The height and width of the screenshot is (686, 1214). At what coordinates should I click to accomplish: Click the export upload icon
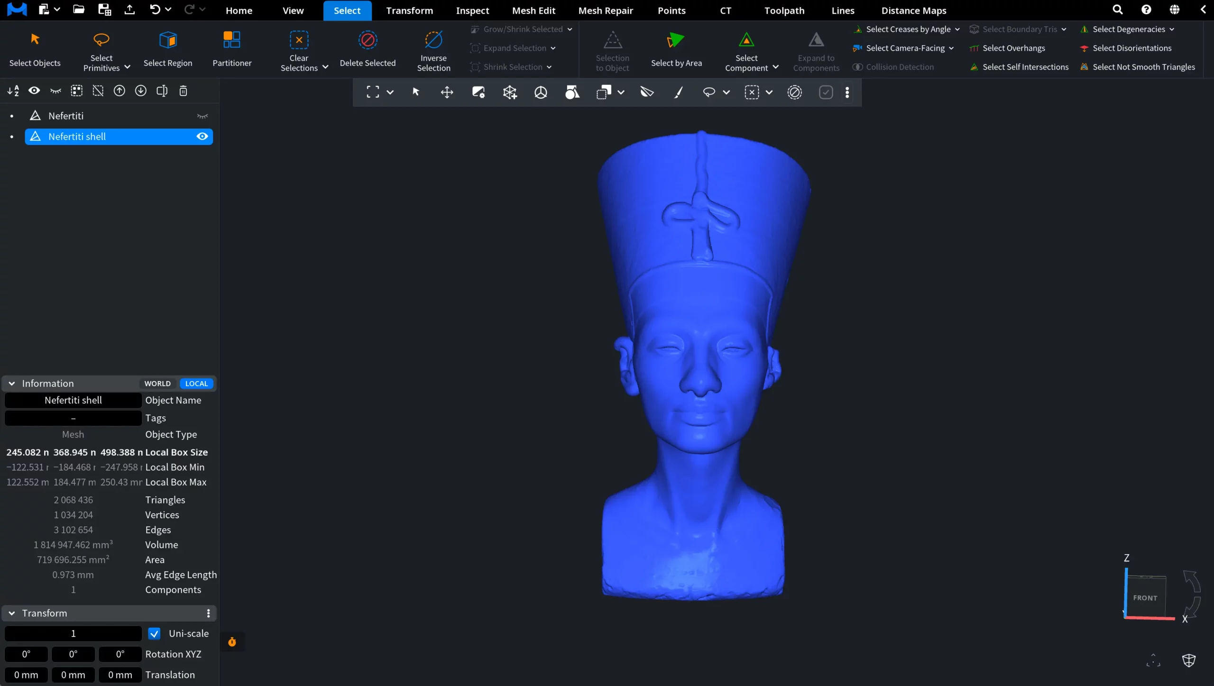click(x=129, y=9)
